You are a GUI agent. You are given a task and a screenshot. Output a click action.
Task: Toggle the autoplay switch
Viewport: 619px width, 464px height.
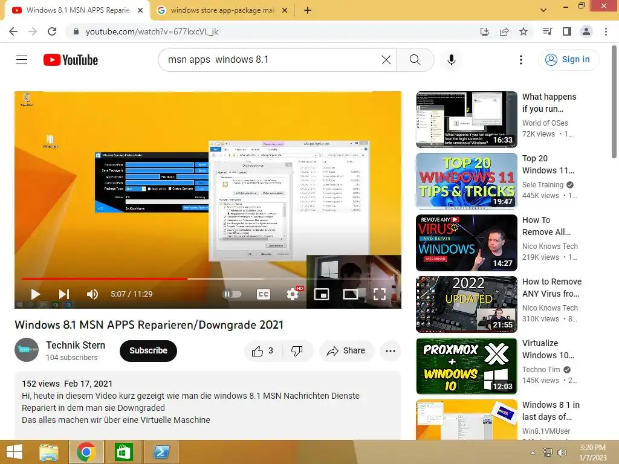[232, 294]
